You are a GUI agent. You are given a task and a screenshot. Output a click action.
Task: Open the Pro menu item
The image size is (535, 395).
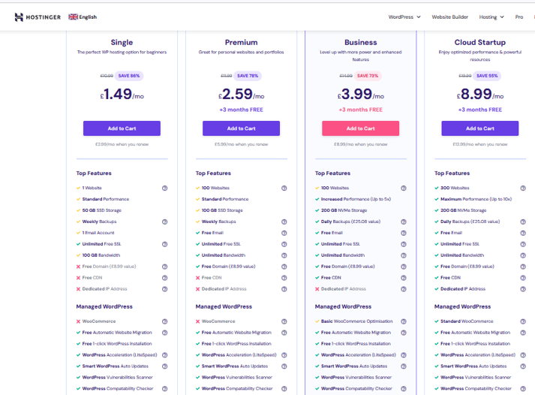click(x=519, y=17)
